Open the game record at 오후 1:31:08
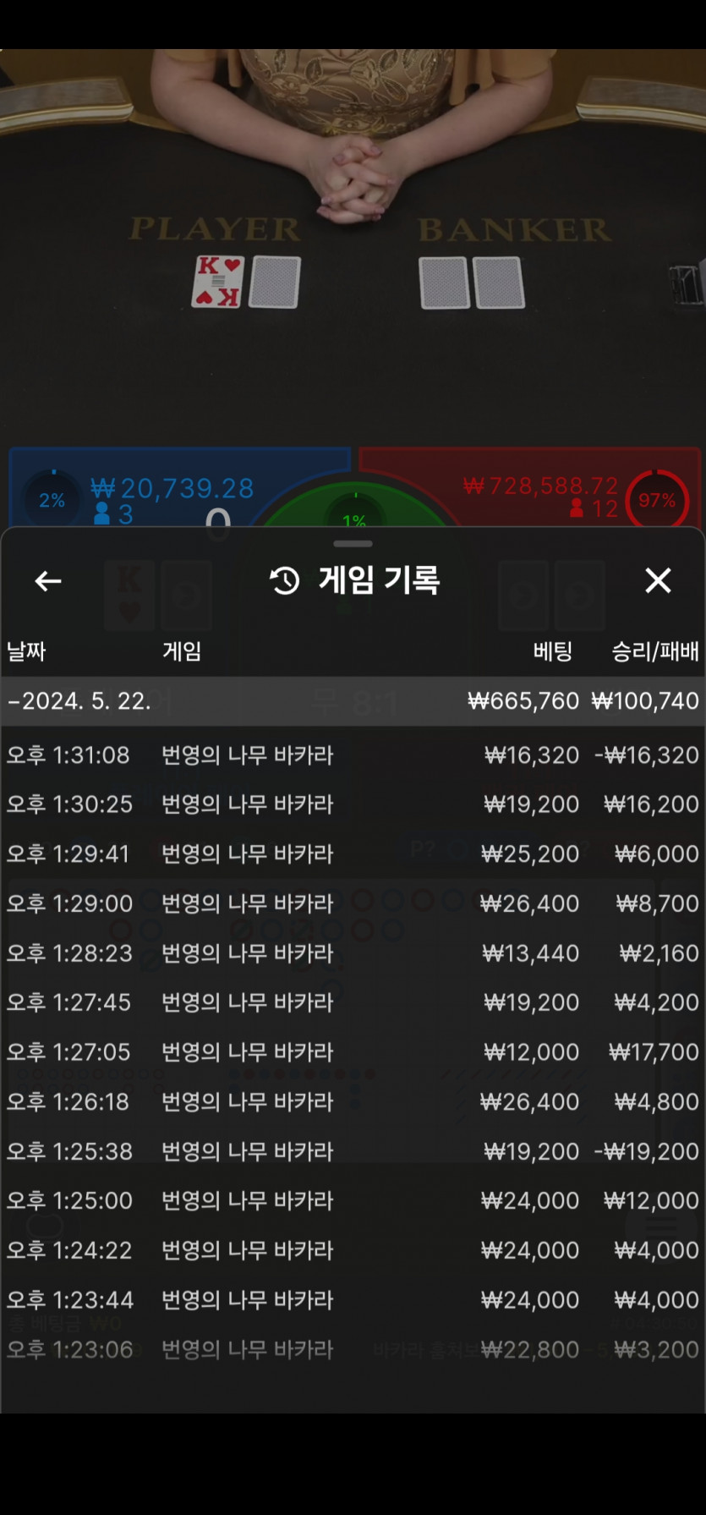This screenshot has height=1515, width=706. click(353, 755)
